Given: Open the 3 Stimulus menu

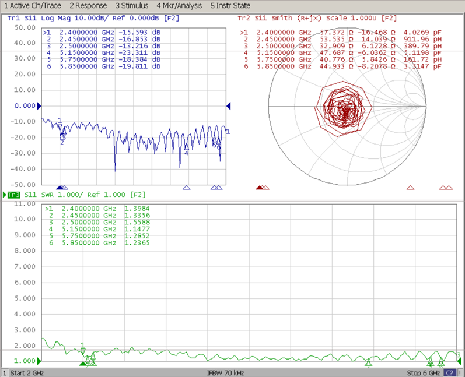Looking at the screenshot, I should click(x=131, y=5).
